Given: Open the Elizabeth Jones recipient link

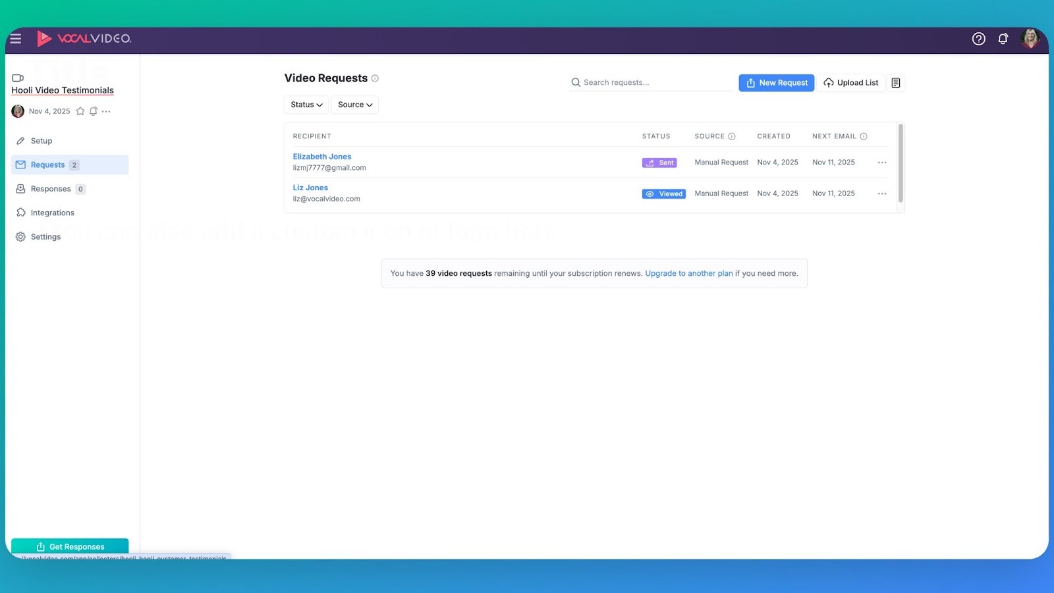Looking at the screenshot, I should click(x=322, y=157).
